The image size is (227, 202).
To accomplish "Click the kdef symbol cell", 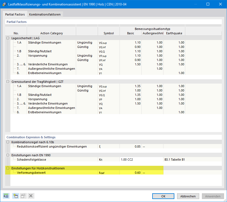I will [x=109, y=173].
